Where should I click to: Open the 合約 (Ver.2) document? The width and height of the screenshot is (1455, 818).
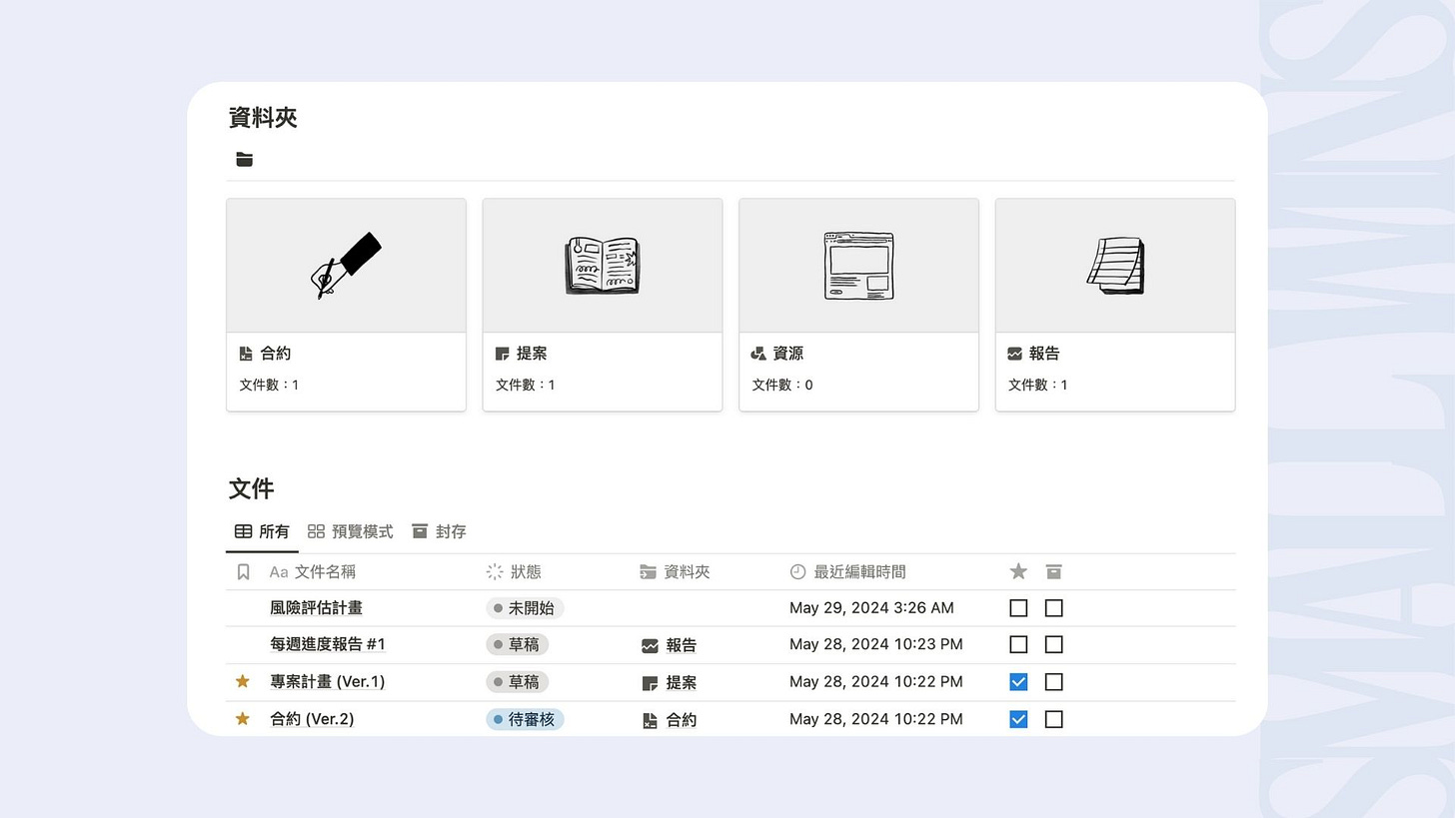pos(312,719)
